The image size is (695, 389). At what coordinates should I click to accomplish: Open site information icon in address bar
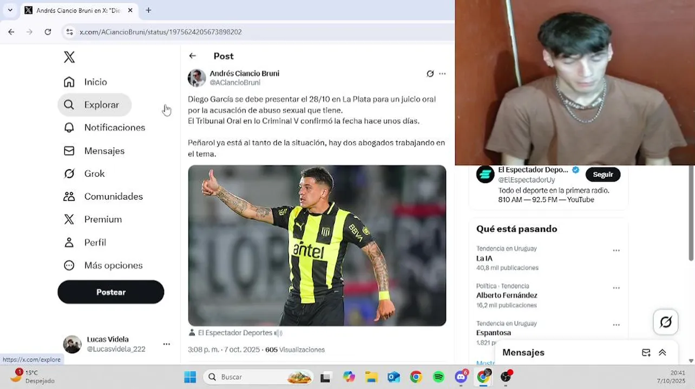(69, 32)
